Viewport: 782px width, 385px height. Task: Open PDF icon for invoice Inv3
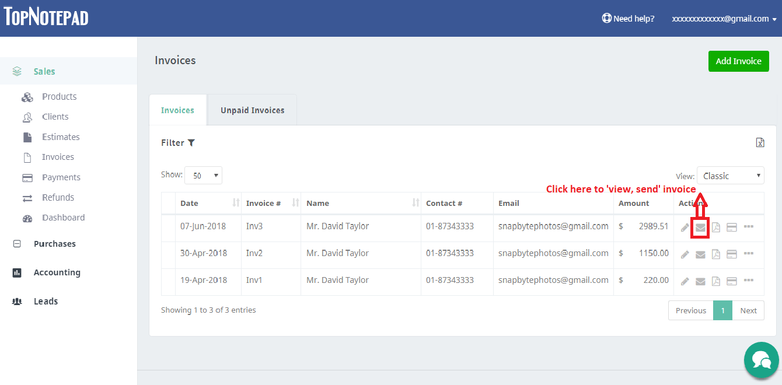click(x=715, y=228)
